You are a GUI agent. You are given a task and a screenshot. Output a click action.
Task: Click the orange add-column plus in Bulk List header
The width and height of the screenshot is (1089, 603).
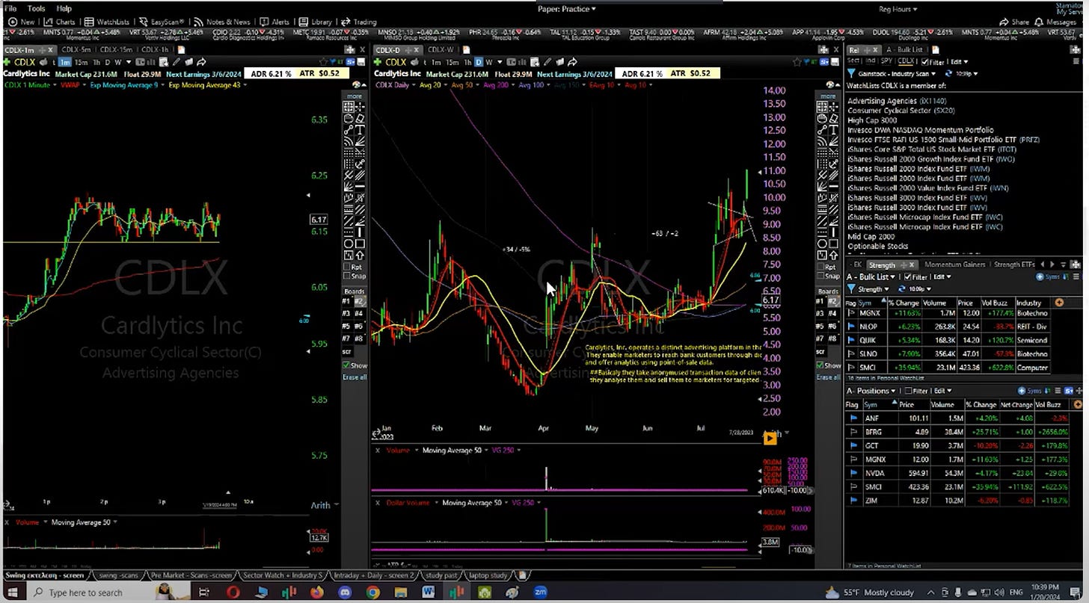(x=1059, y=303)
